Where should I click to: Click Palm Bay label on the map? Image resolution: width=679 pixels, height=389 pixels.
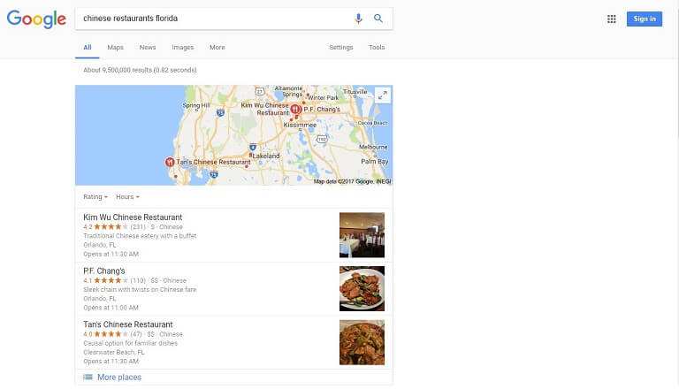pyautogui.click(x=375, y=161)
